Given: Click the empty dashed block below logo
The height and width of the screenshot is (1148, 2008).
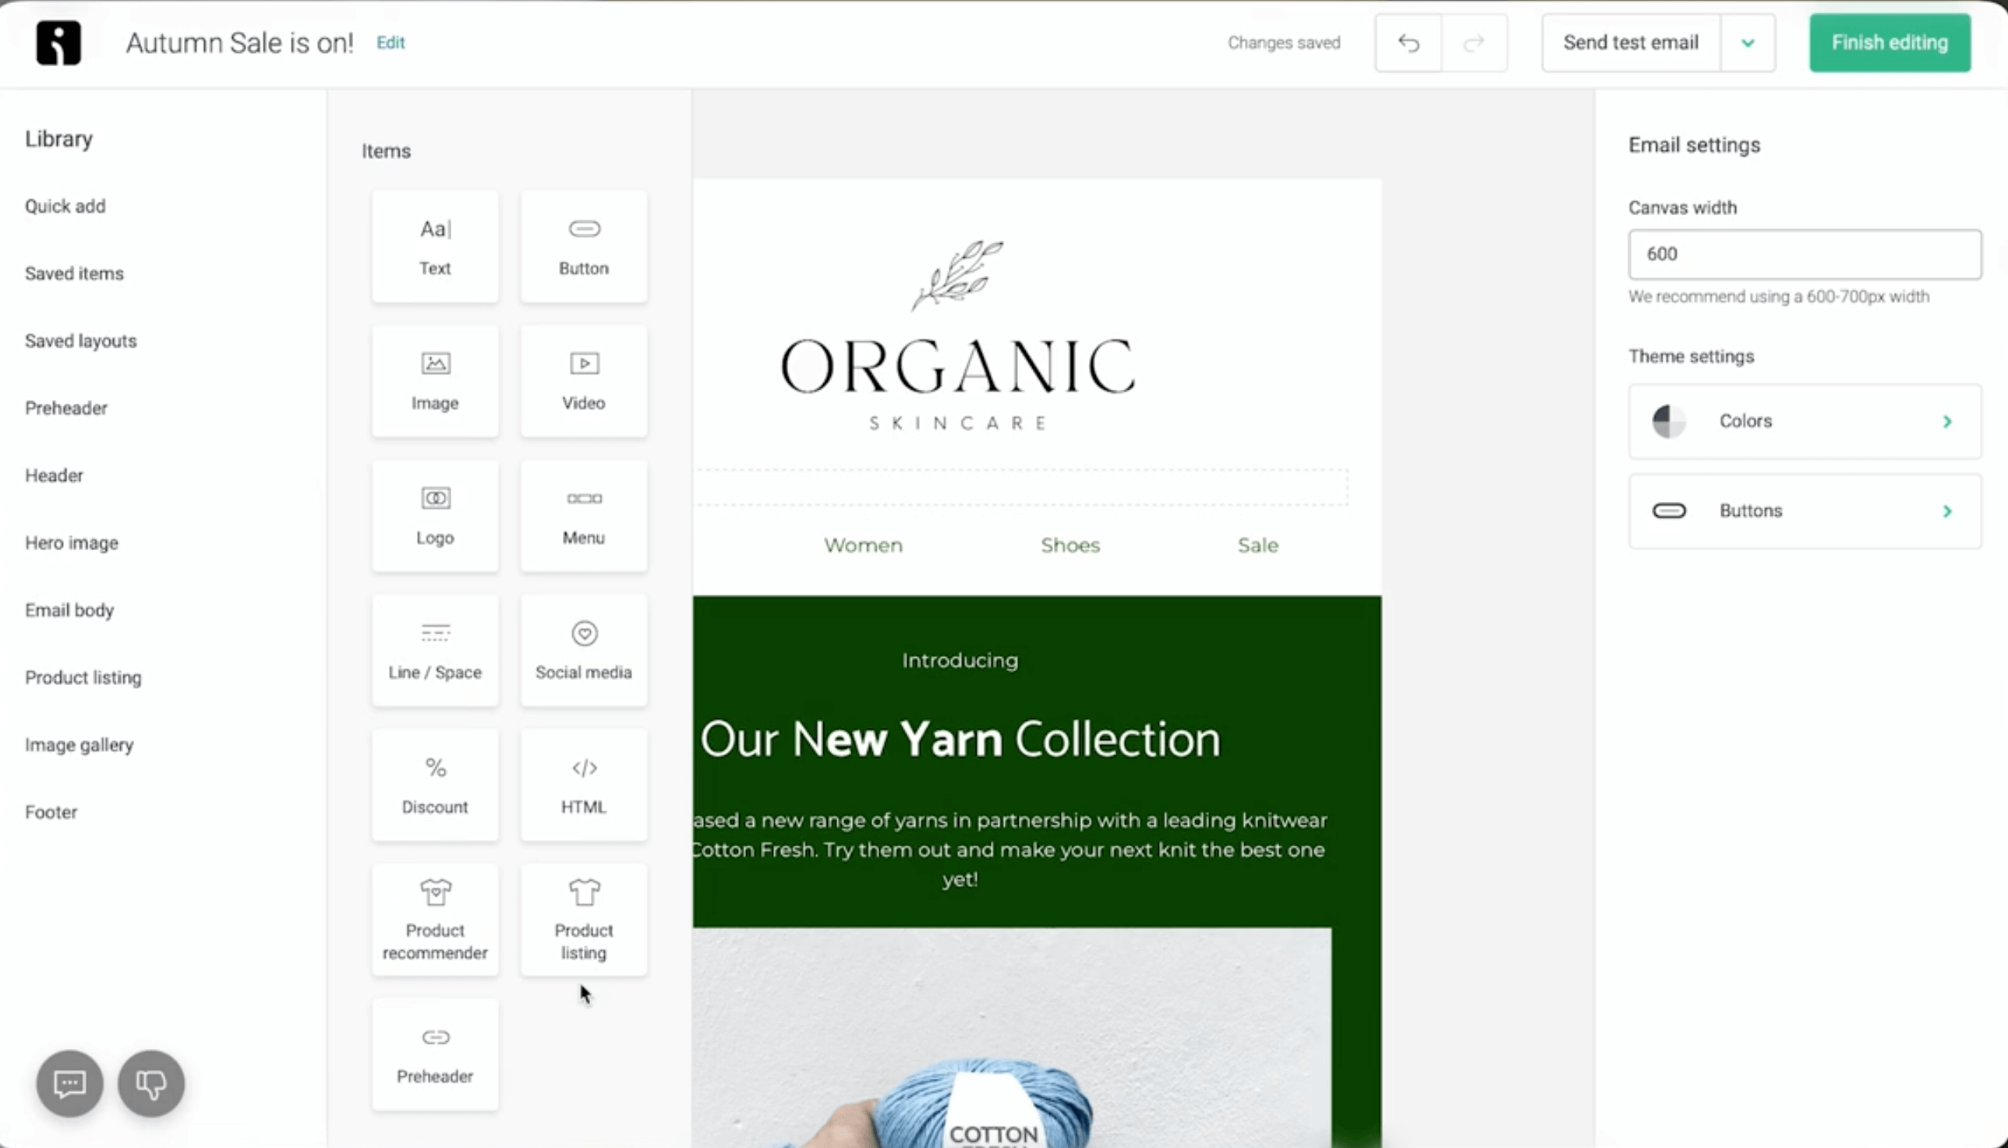Looking at the screenshot, I should click(1021, 487).
